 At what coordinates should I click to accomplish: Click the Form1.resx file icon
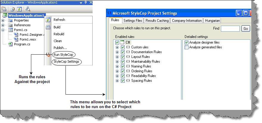click(16, 39)
